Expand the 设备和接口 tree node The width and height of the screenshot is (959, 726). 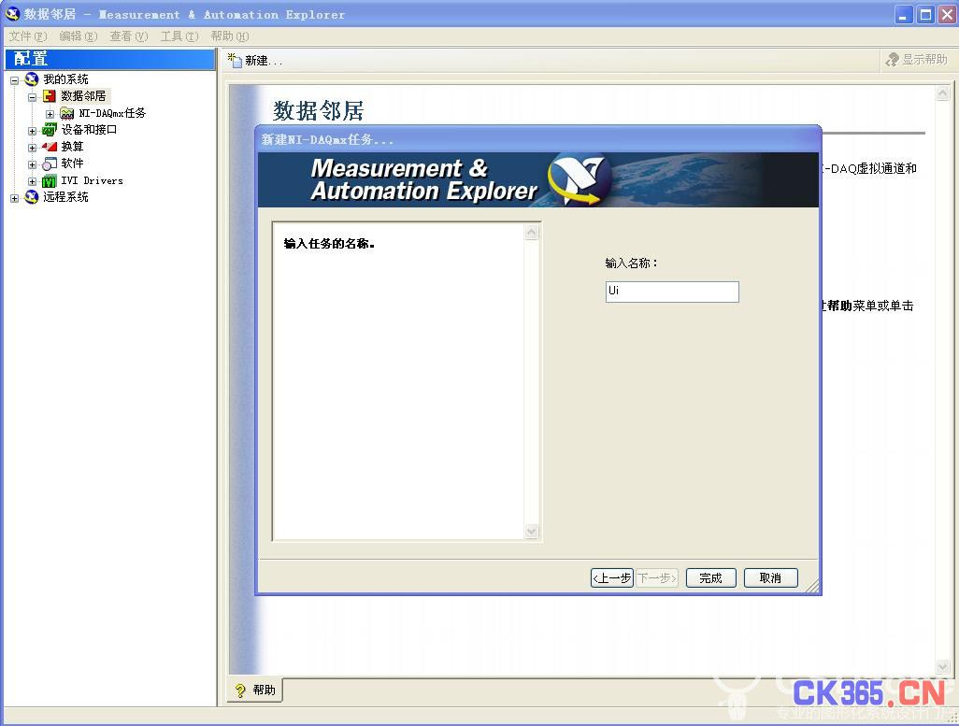coord(32,131)
